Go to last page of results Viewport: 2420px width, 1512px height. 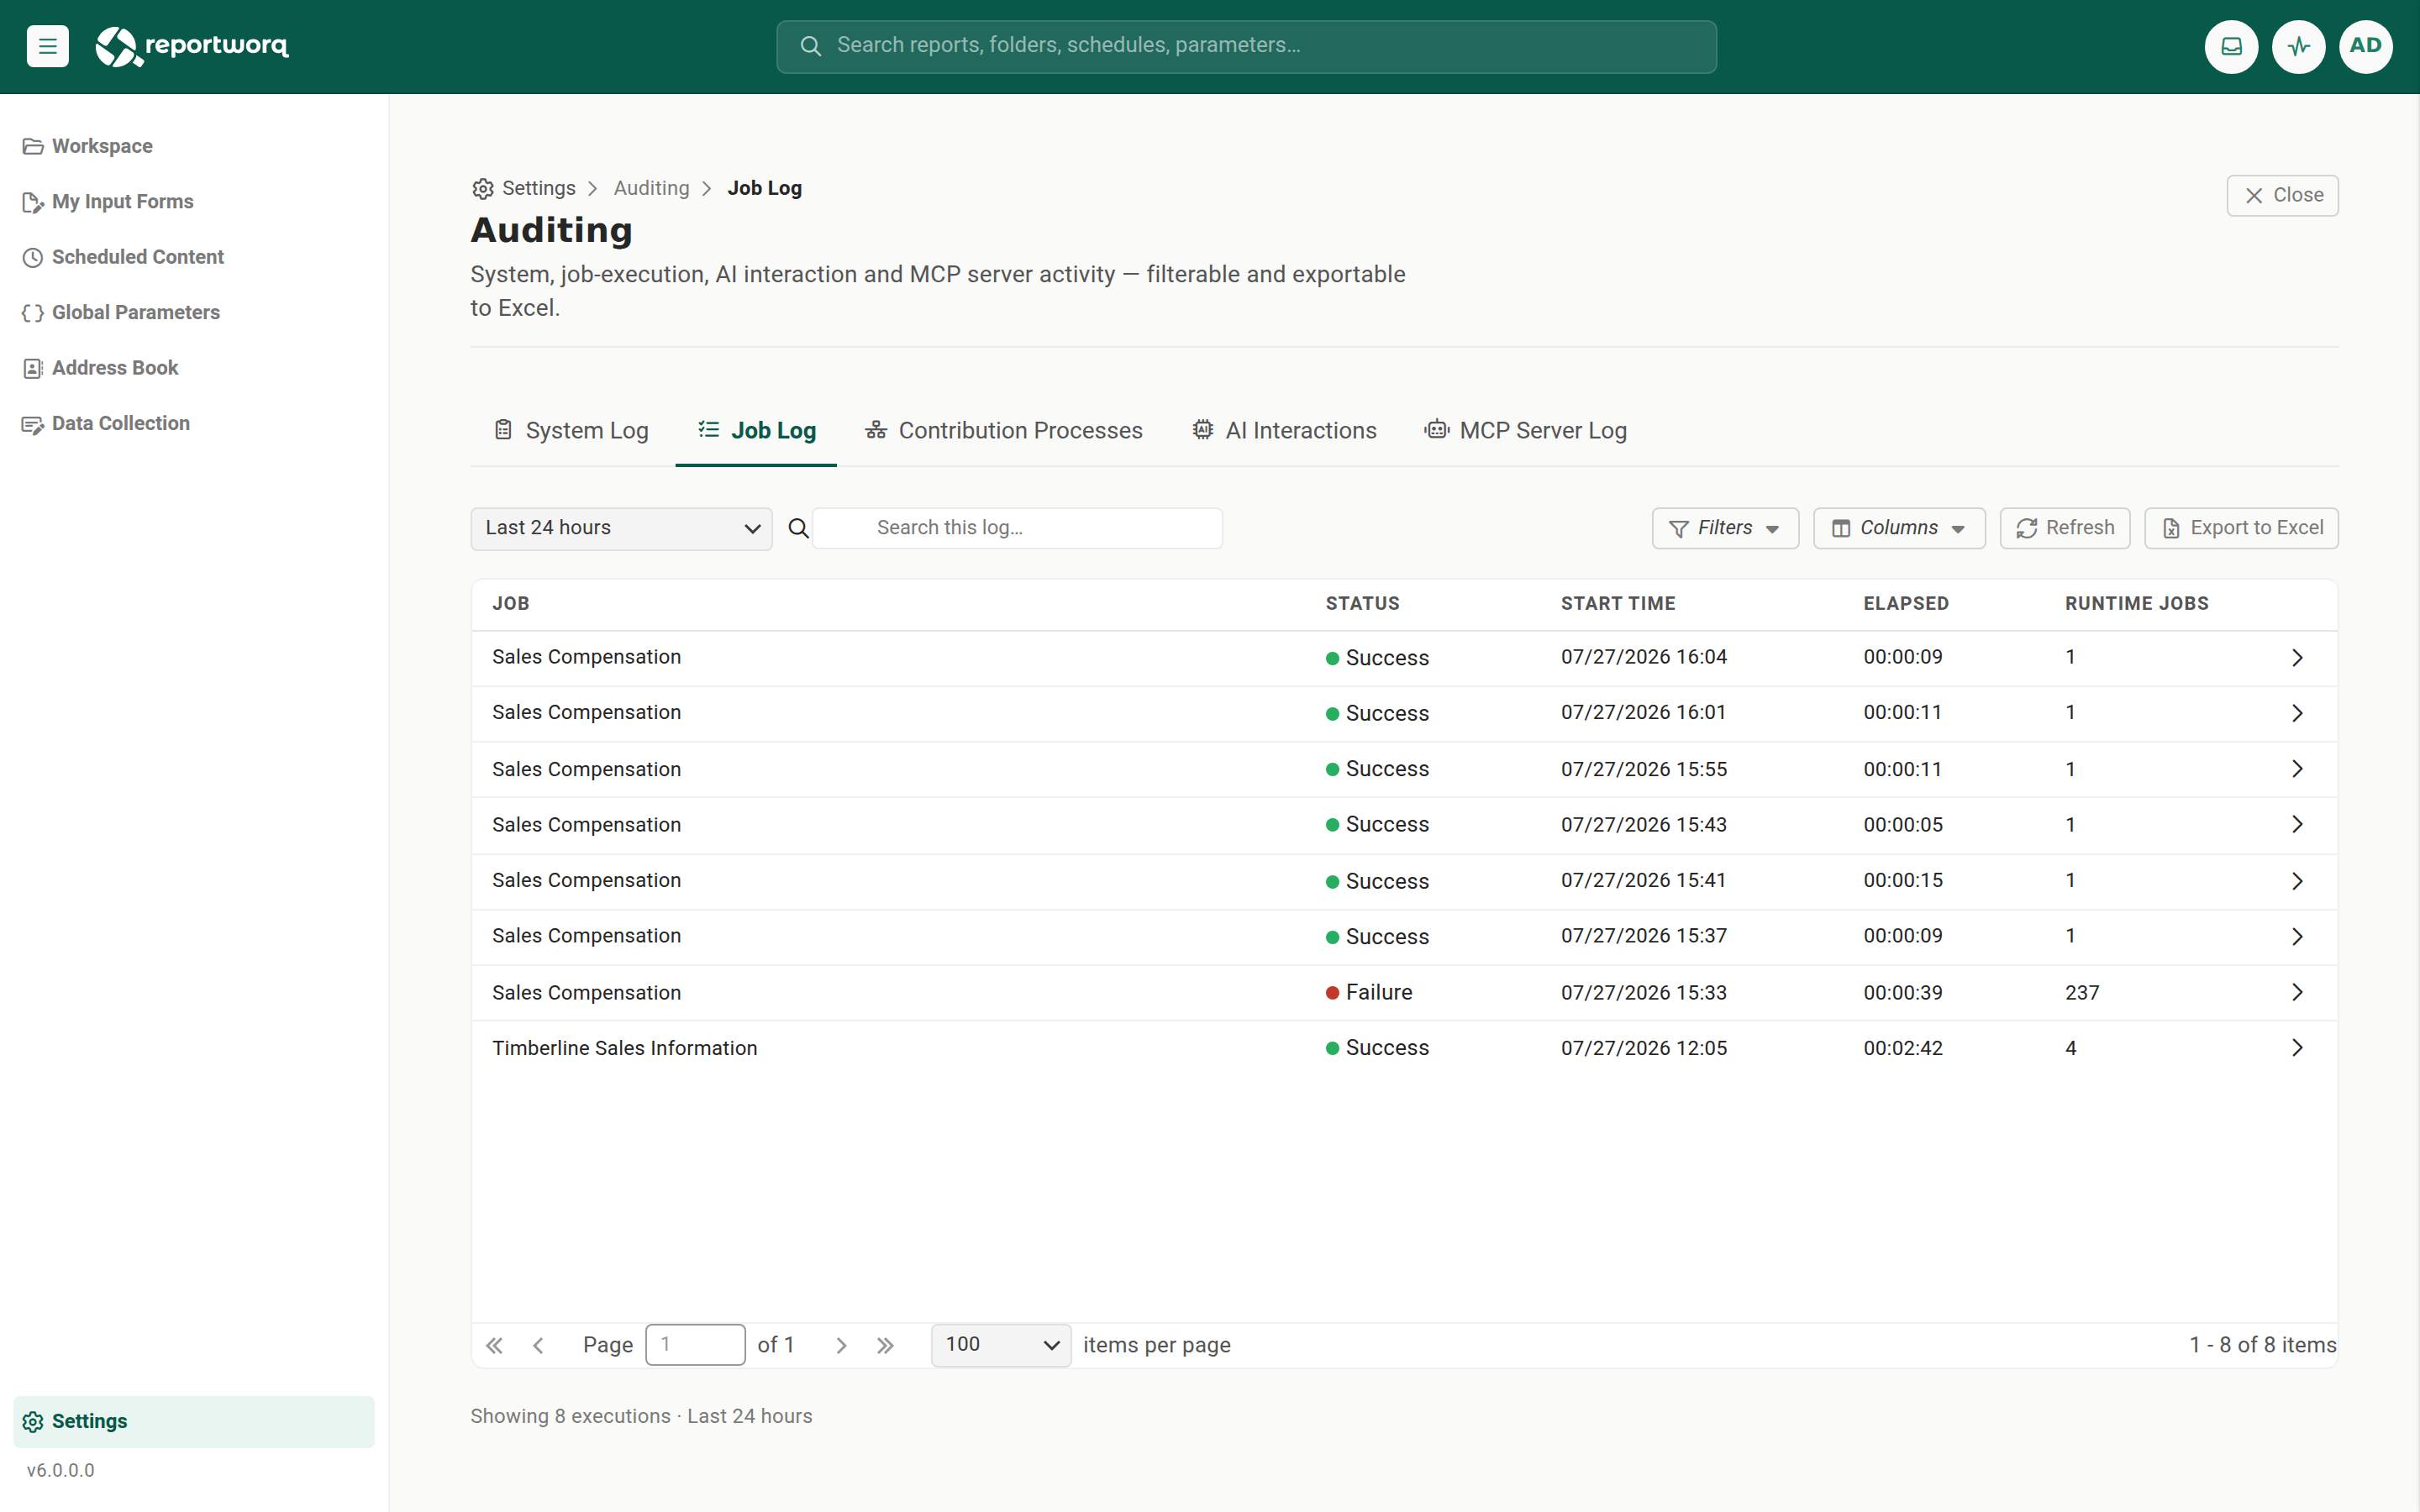click(x=885, y=1345)
